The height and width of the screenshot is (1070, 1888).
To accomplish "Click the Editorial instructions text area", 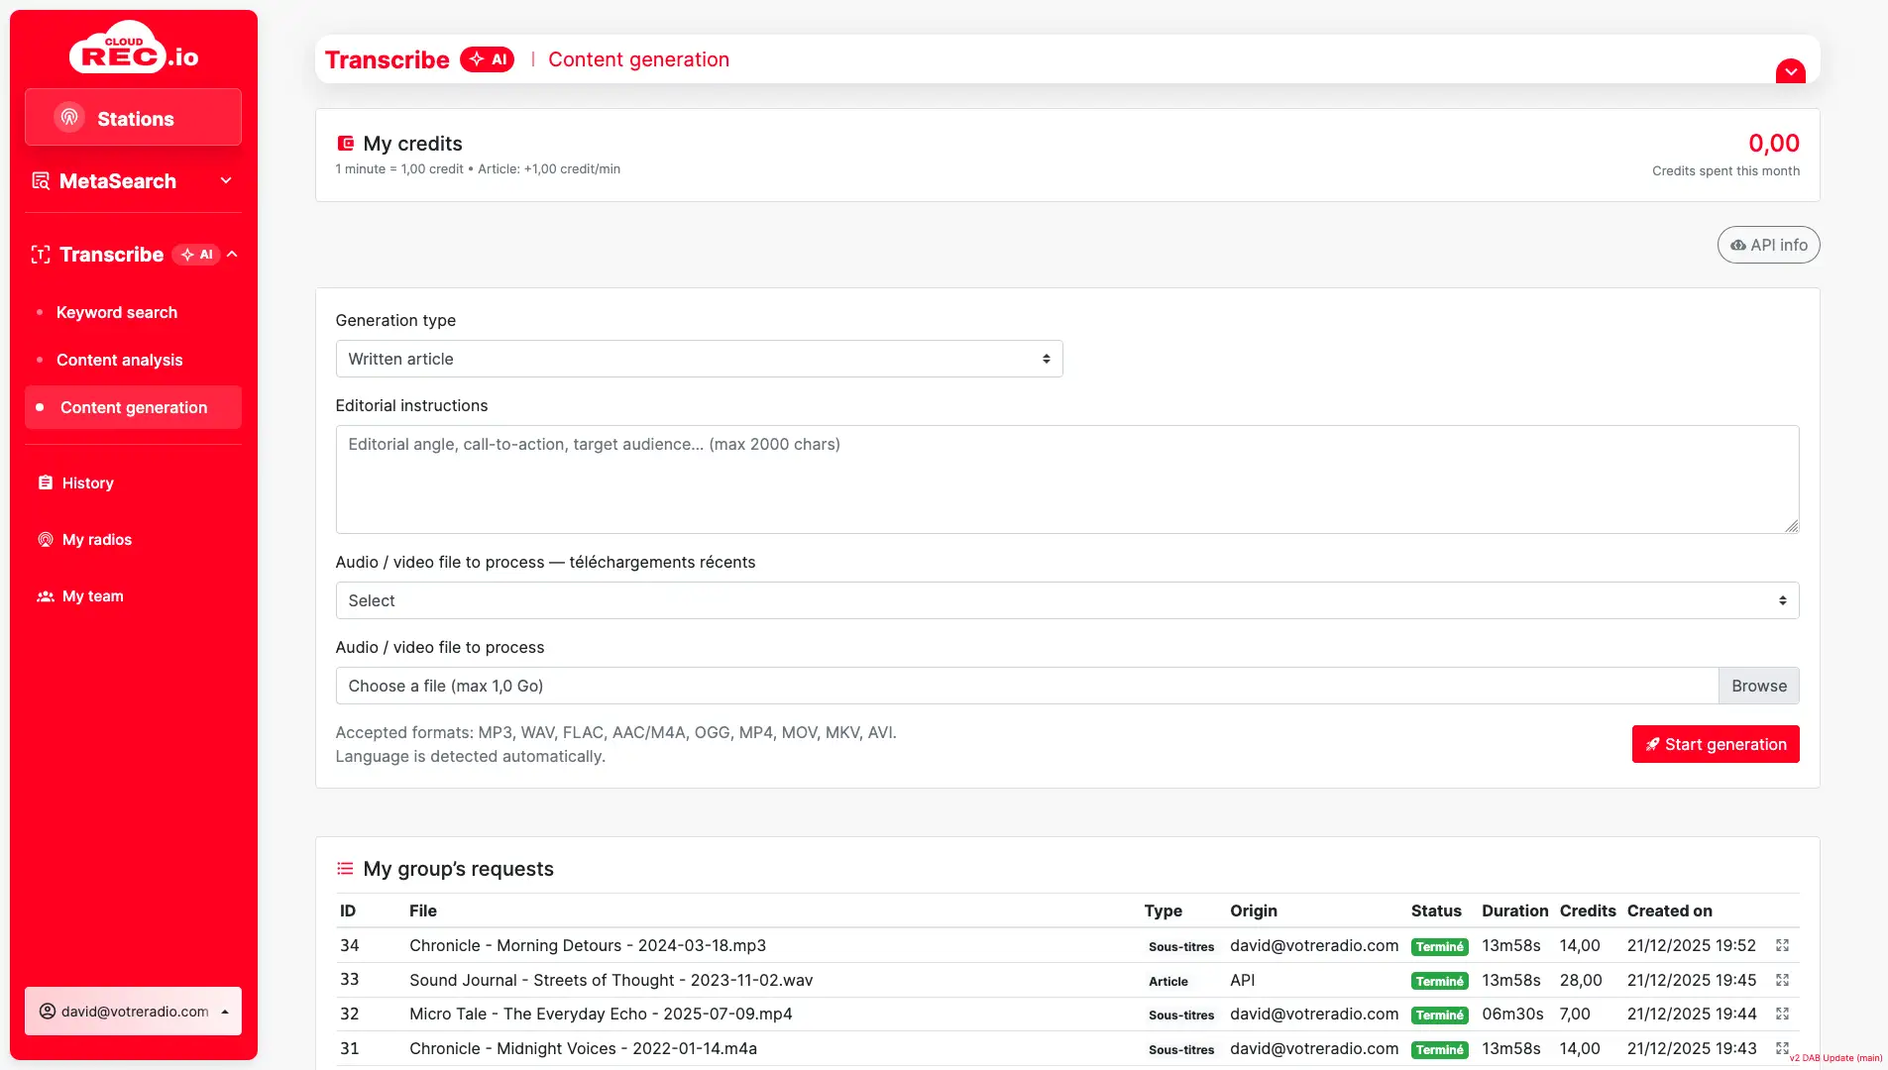I will 1066,480.
